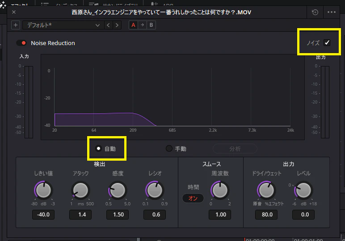345x241 pixels.
Task: Select comparison state B
Action: click(x=151, y=25)
